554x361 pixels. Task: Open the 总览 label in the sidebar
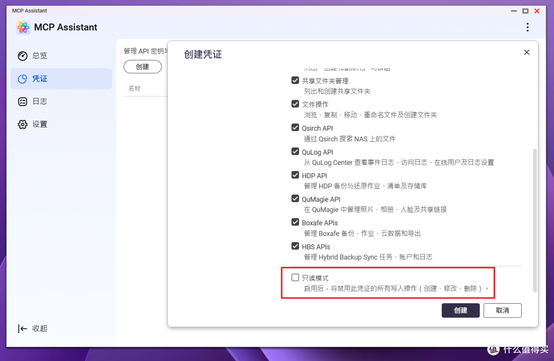(39, 56)
